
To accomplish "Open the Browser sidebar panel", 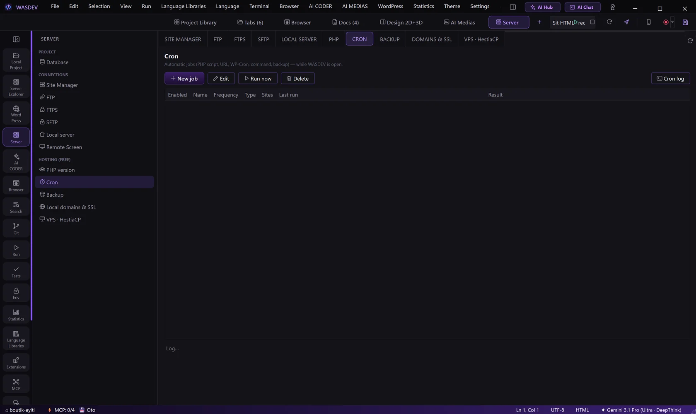I will pos(16,186).
